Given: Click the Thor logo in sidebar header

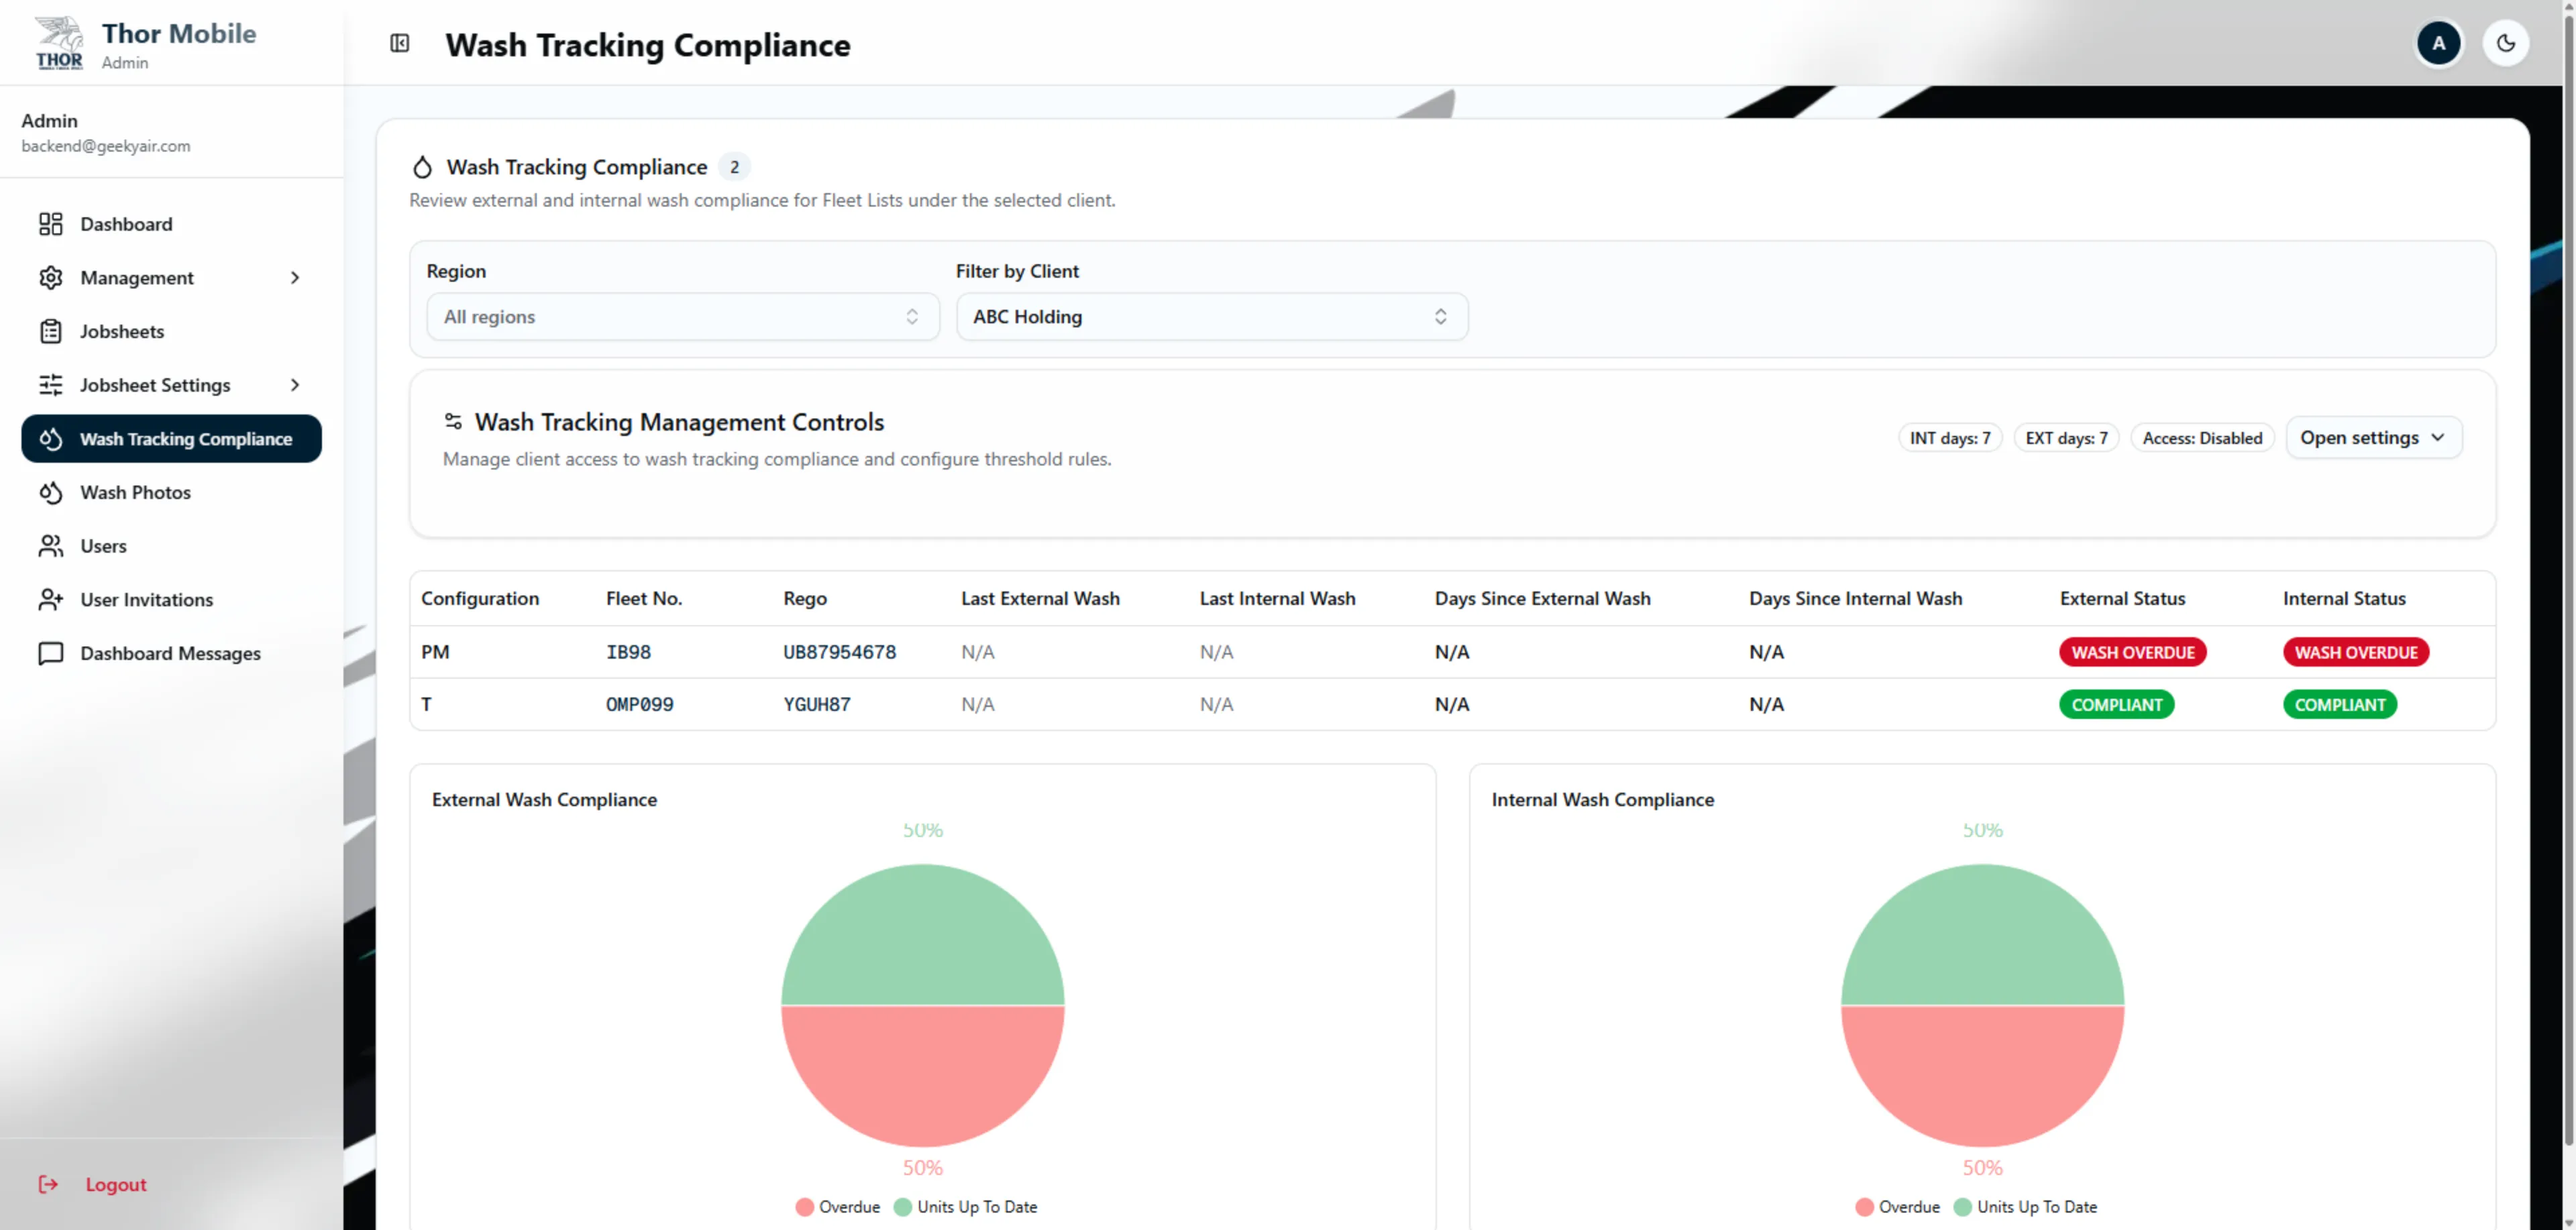Looking at the screenshot, I should [59, 43].
